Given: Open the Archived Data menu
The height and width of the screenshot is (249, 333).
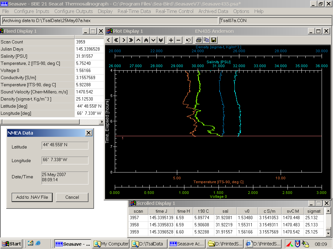Looking at the screenshot, I should click(x=213, y=11).
